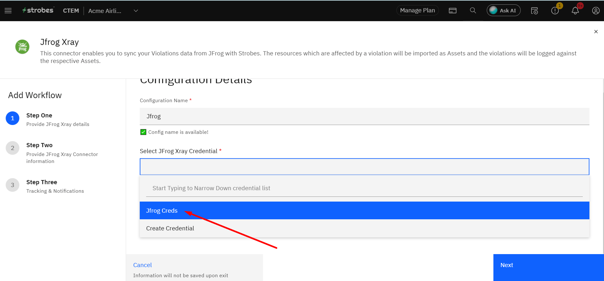Click the step 1 number circle
Image resolution: width=604 pixels, height=281 pixels.
[x=13, y=118]
